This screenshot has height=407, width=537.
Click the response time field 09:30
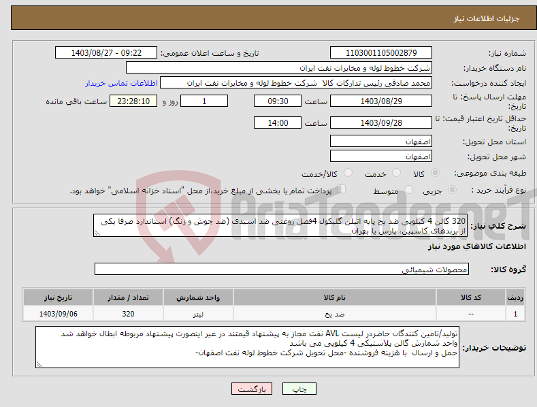[278, 101]
